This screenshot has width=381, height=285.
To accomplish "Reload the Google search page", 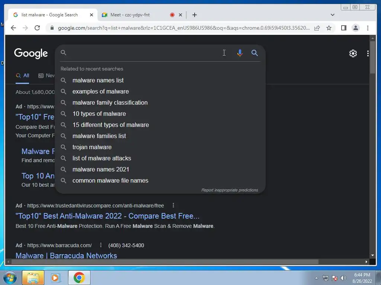I will click(x=37, y=28).
